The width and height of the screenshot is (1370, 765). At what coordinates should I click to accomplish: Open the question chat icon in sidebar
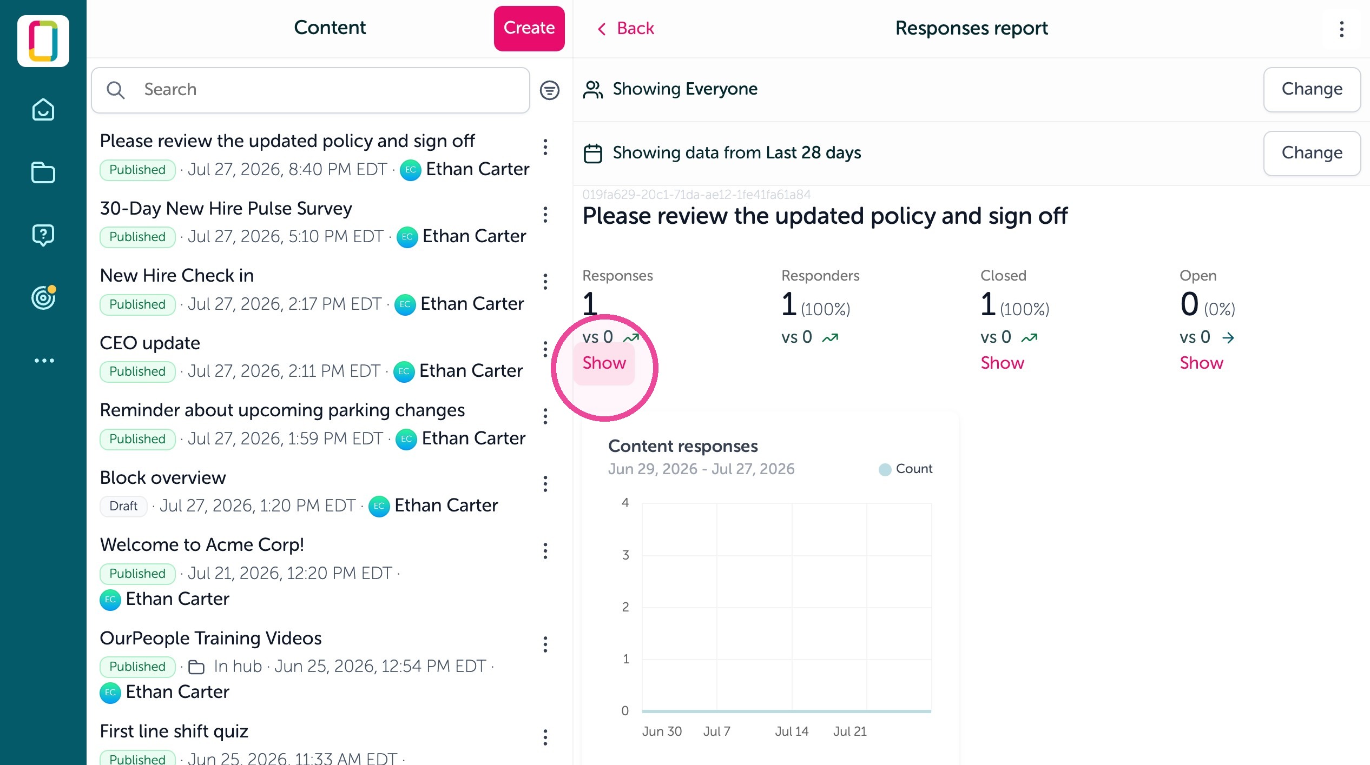pos(43,235)
